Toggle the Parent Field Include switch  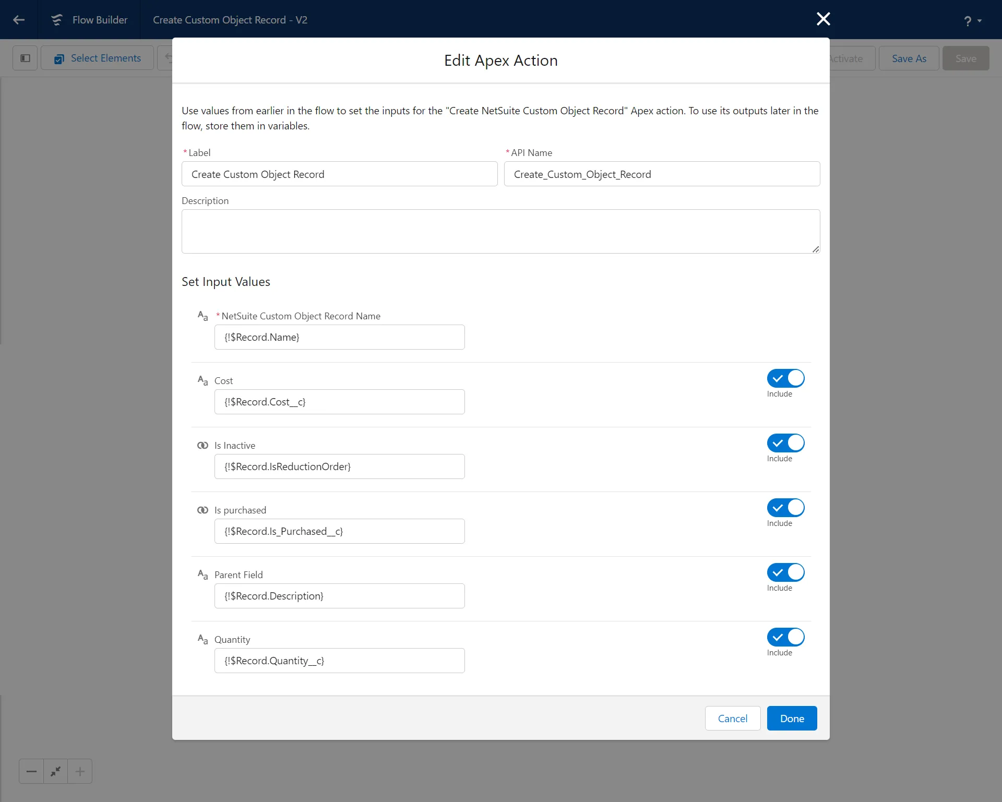coord(785,572)
